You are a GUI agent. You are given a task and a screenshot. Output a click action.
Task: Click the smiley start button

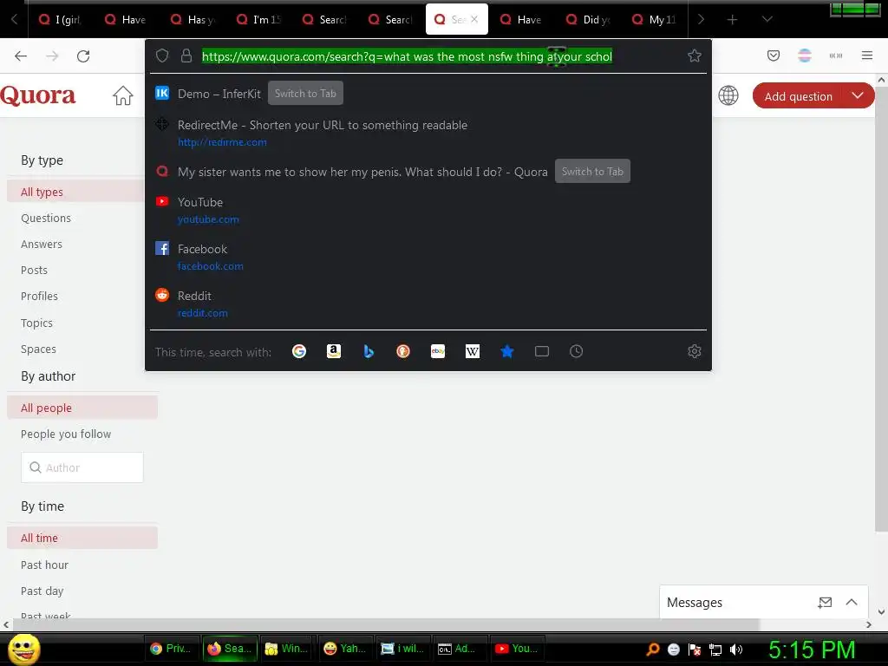[23, 649]
